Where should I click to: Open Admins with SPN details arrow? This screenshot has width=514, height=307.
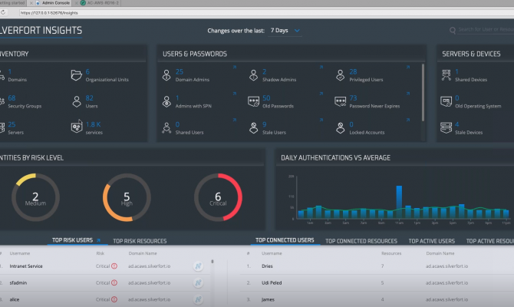[235, 94]
